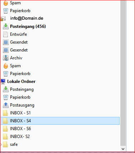Open the Posteingang (456) folder
Viewport: 135px width, 153px height.
[28, 26]
